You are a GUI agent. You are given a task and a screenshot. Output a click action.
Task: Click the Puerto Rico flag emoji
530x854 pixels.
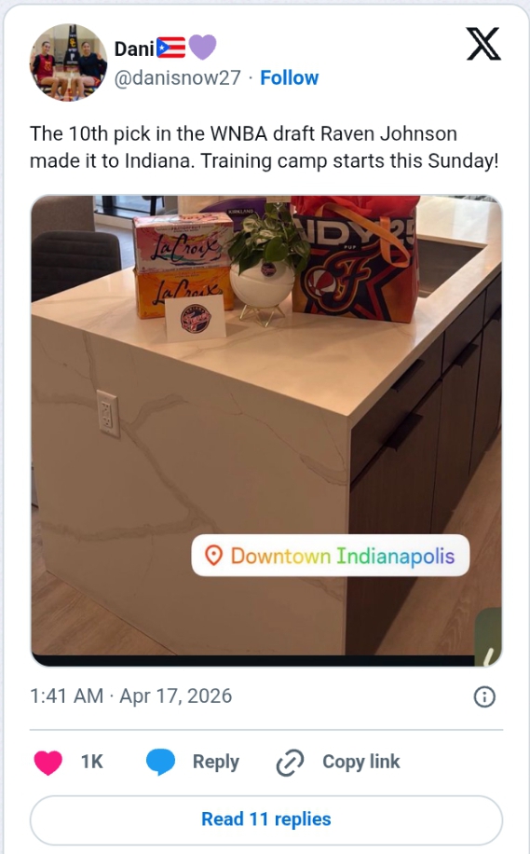[170, 48]
